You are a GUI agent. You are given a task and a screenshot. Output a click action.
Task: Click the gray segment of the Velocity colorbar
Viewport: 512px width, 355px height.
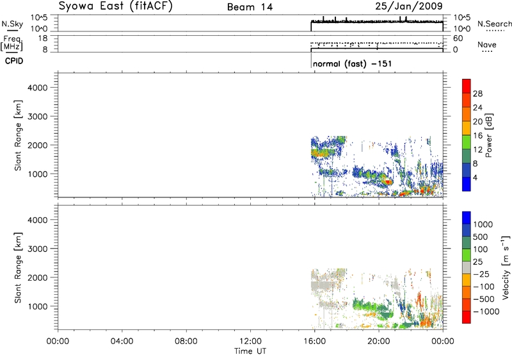(x=467, y=267)
